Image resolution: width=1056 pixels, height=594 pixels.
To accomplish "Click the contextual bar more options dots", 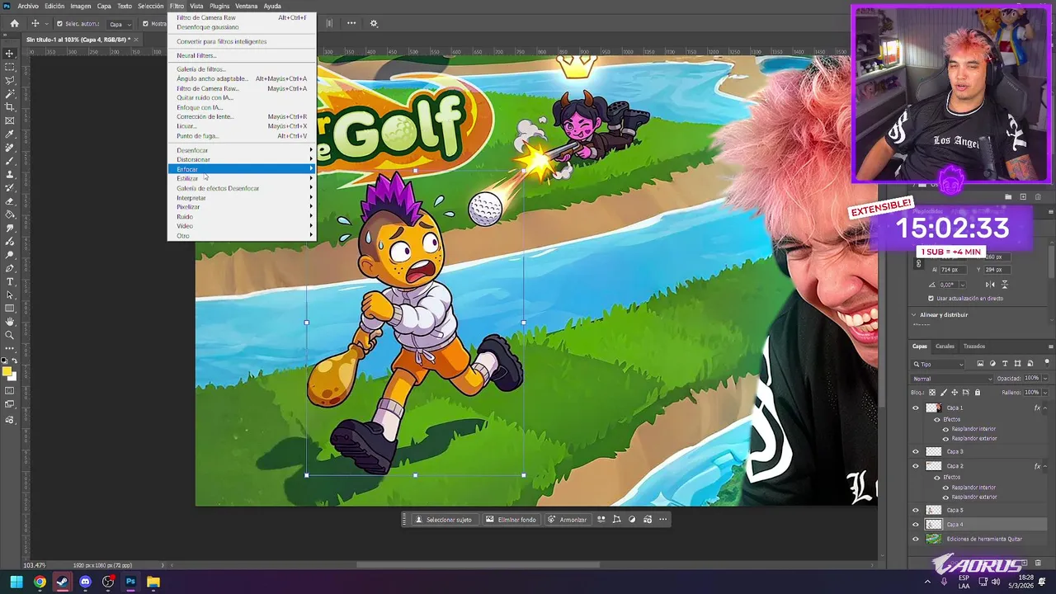I will pos(662,520).
